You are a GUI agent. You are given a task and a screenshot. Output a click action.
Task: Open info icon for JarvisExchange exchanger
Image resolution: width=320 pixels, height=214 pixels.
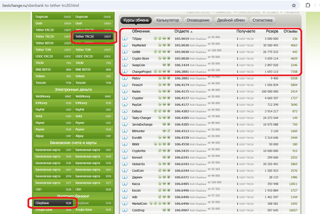125,125
